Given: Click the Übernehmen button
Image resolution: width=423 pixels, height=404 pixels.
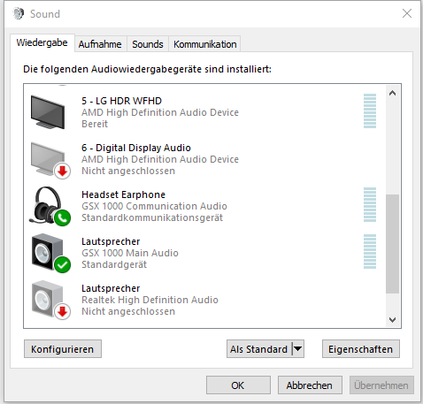Looking at the screenshot, I should [381, 385].
